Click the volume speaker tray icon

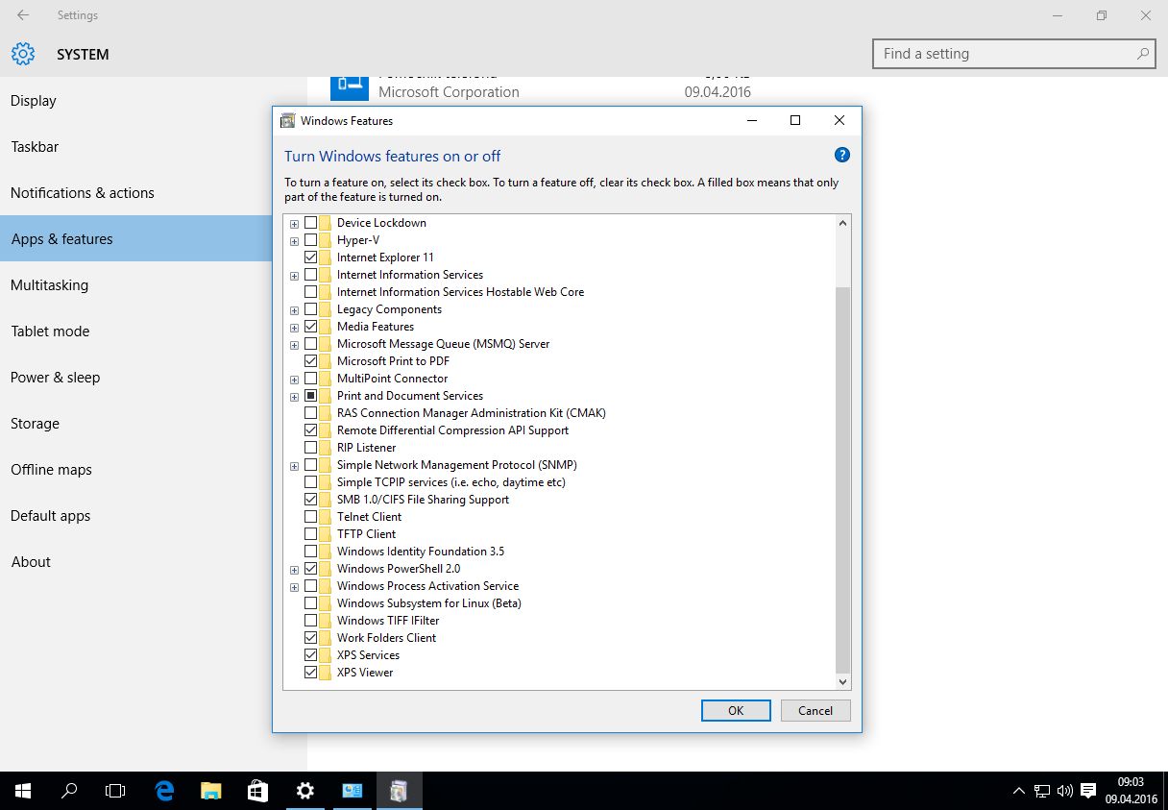pos(1064,791)
